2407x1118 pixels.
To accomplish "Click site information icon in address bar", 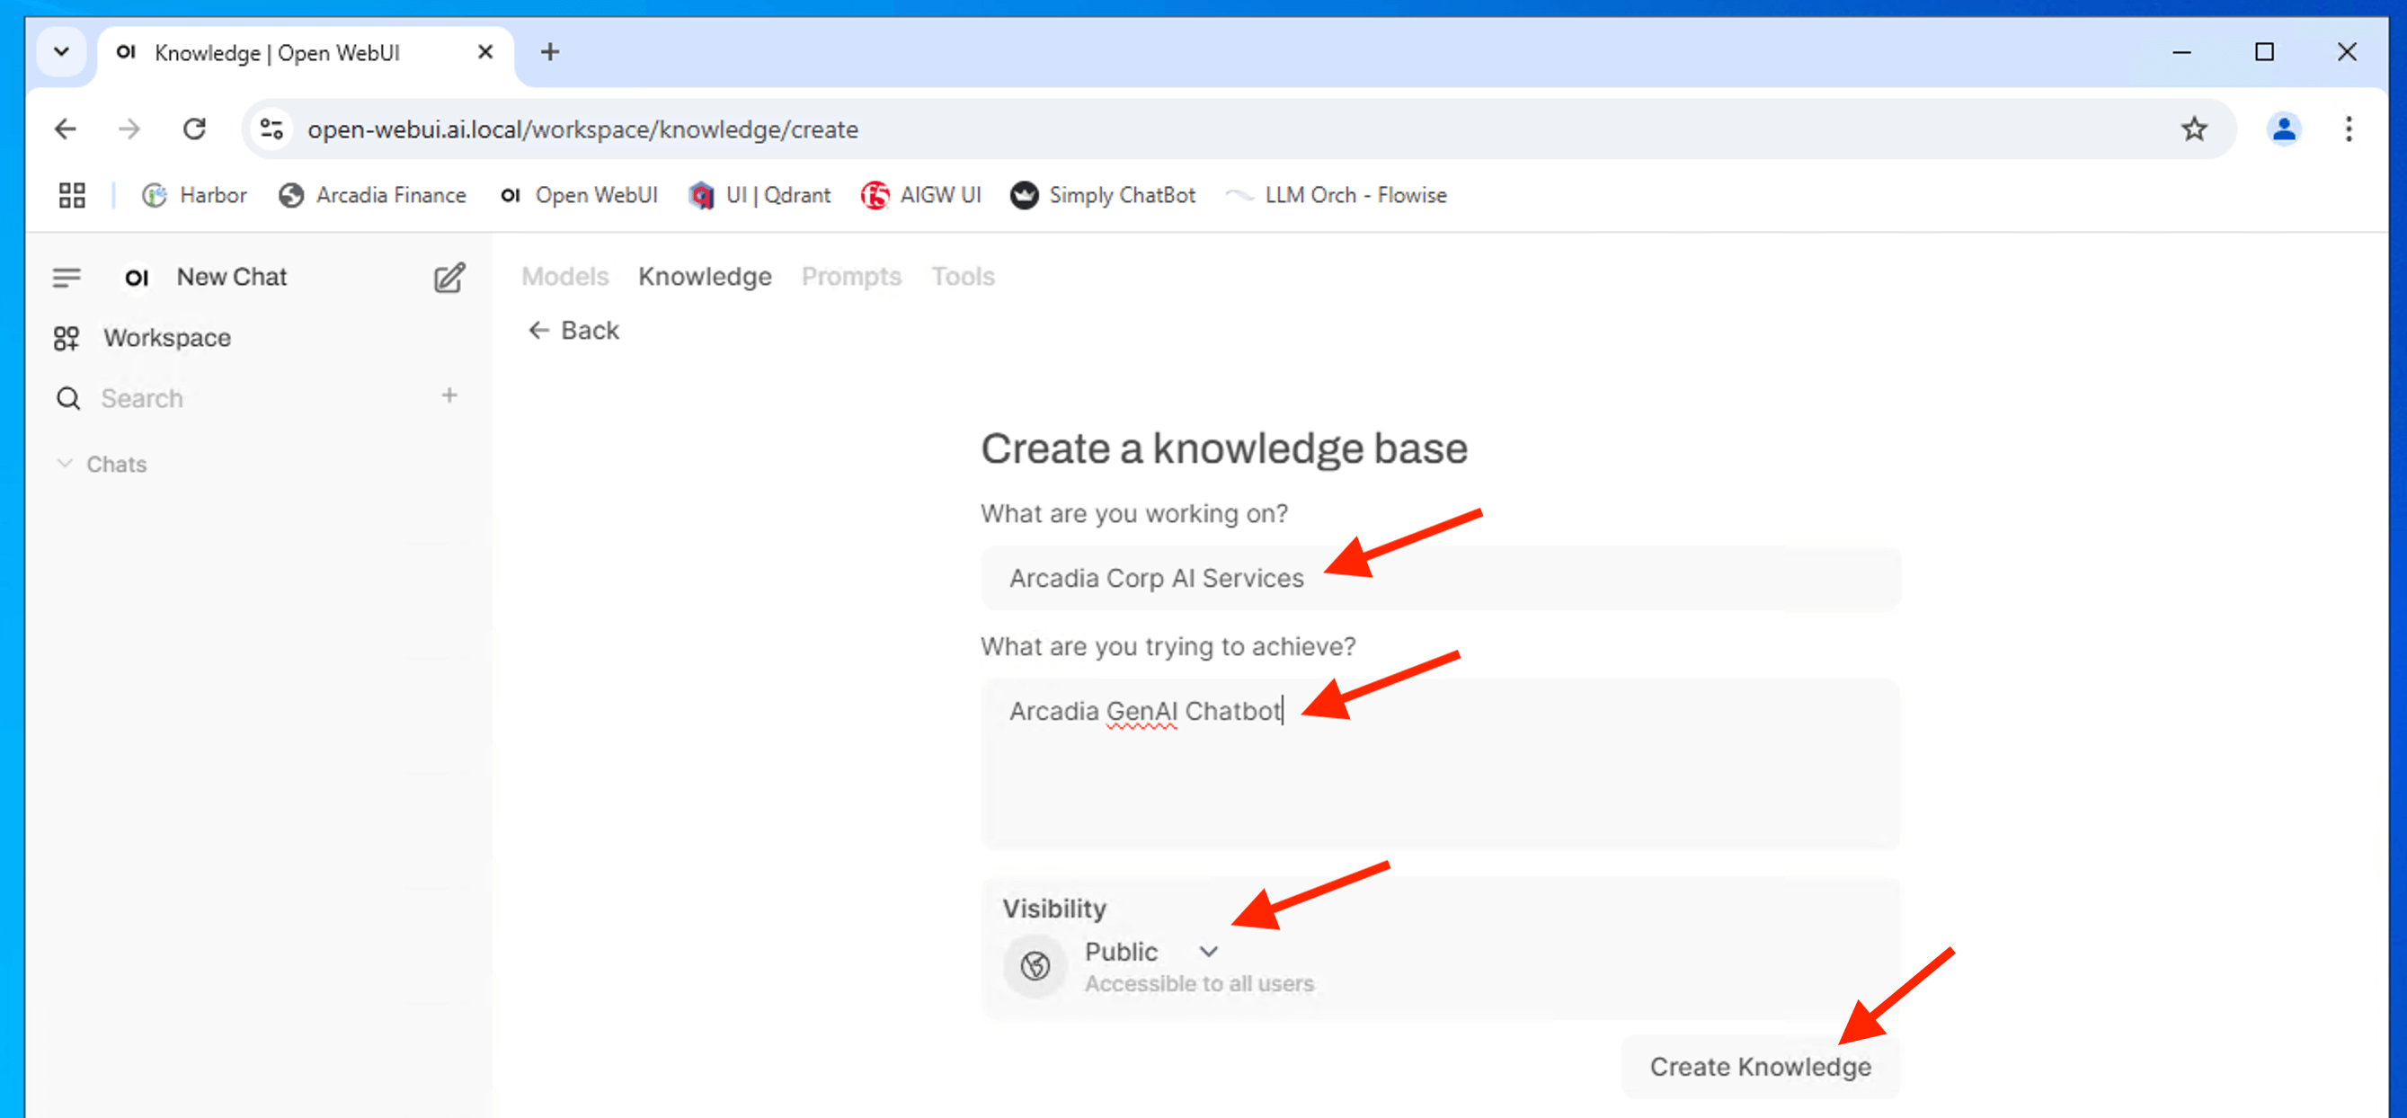I will point(272,129).
